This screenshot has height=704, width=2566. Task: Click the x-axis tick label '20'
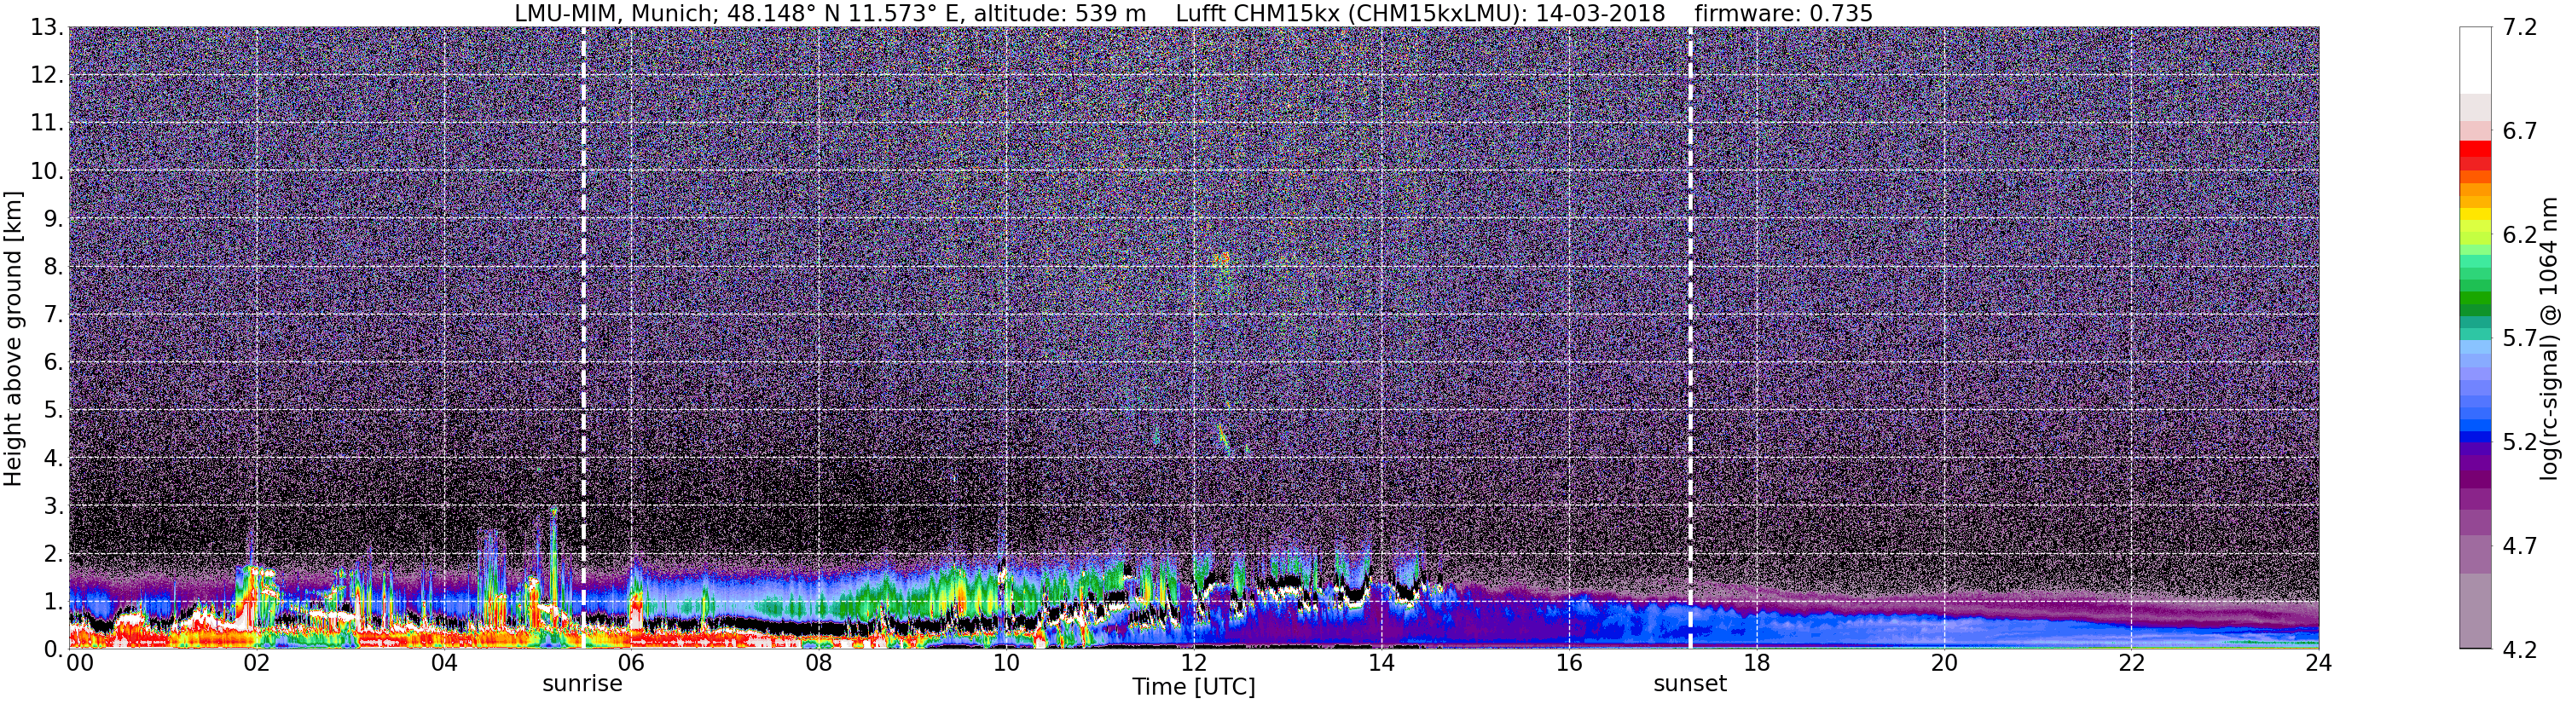click(x=1943, y=663)
